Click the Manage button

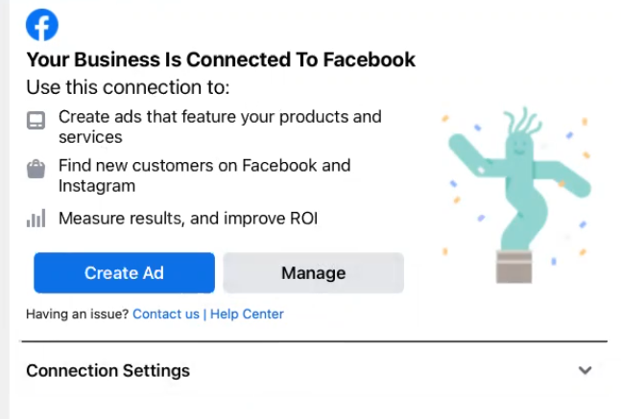(x=313, y=272)
